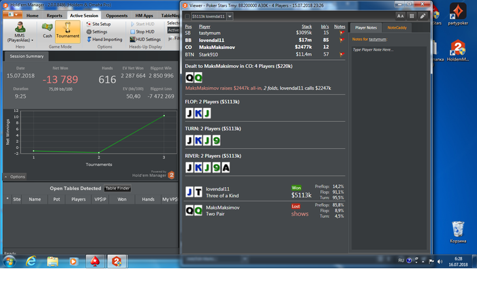Sort open tables by VP$IP column

(x=100, y=199)
